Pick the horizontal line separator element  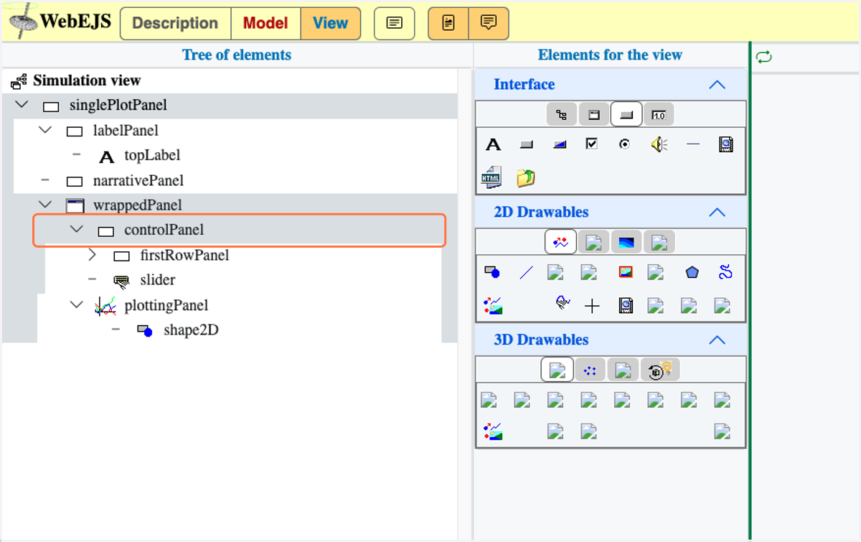(x=692, y=144)
